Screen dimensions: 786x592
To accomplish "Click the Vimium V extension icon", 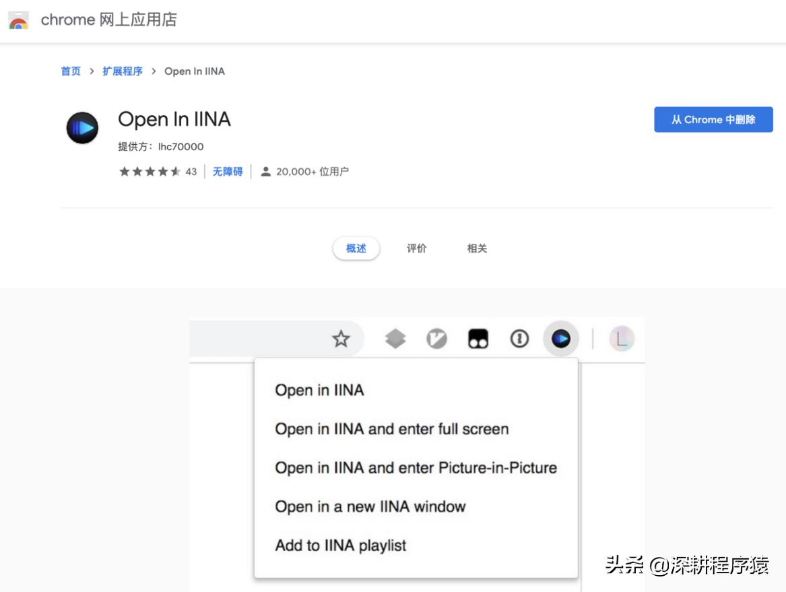I will tap(436, 339).
